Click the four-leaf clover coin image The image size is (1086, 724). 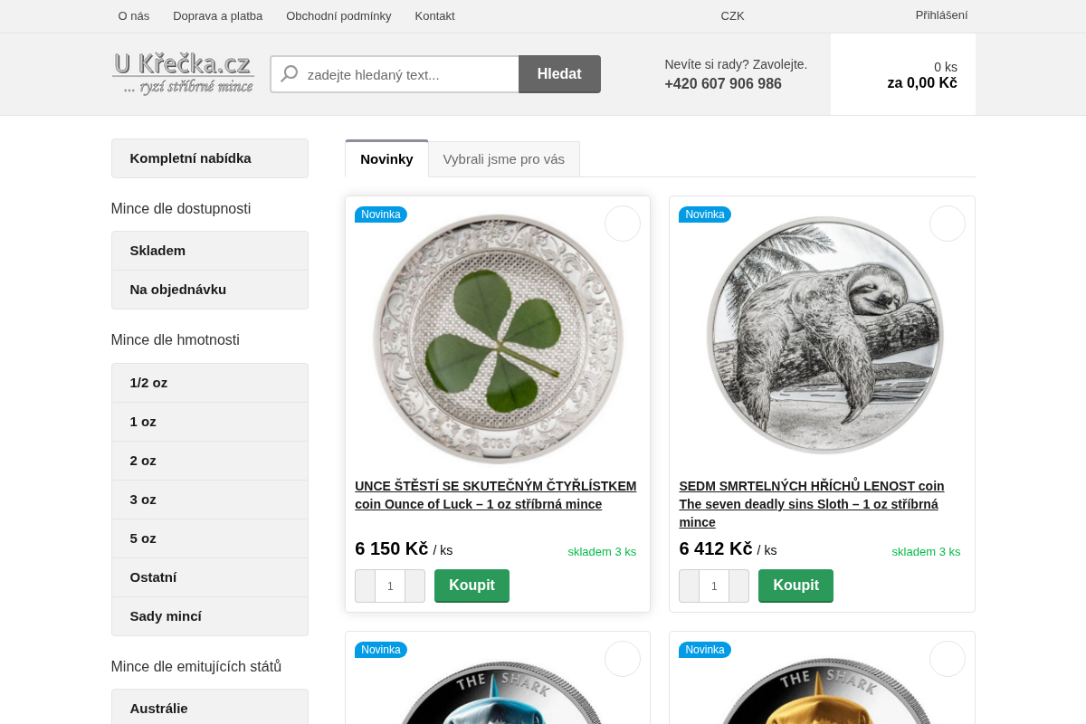498,339
